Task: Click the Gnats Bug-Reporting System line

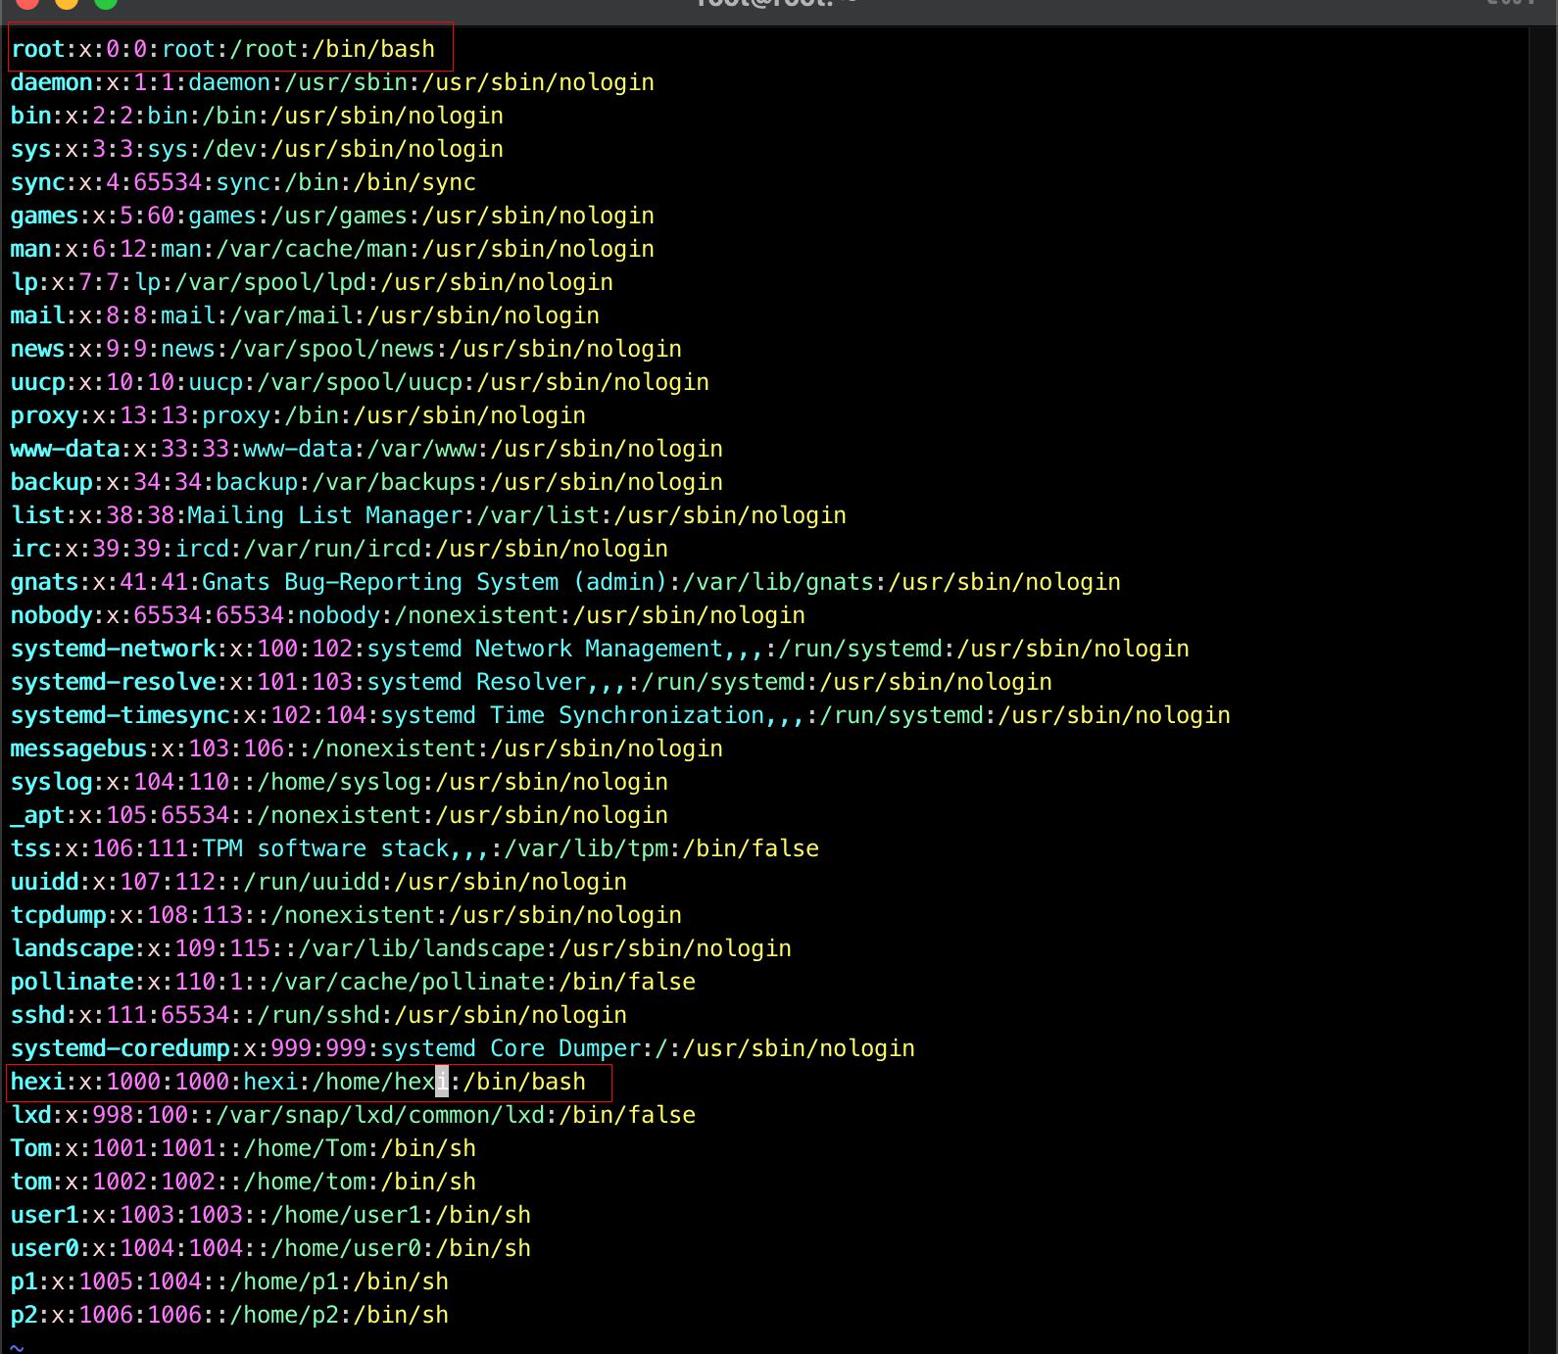Action: pyautogui.click(x=565, y=582)
